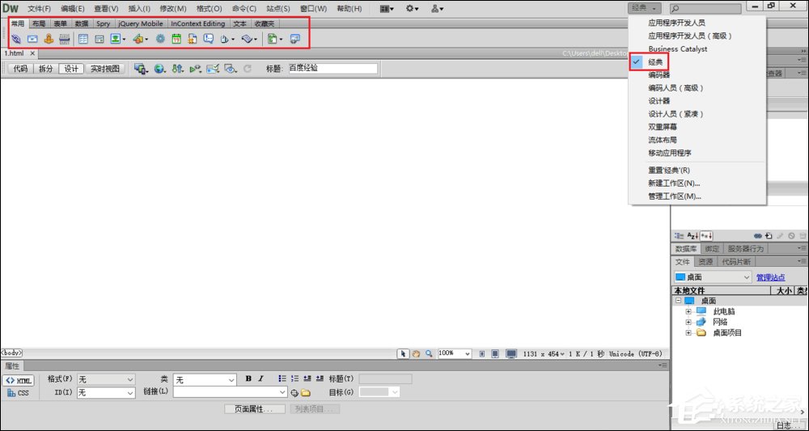This screenshot has width=809, height=431.
Task: Open the 插入(I) menu
Action: coord(139,9)
